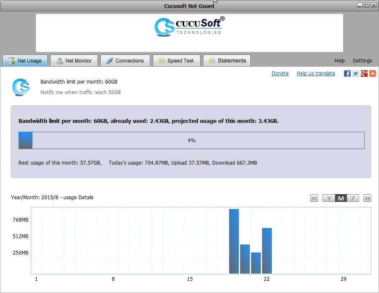
Task: Open Speed Test using its gauge icon
Action: [161, 60]
